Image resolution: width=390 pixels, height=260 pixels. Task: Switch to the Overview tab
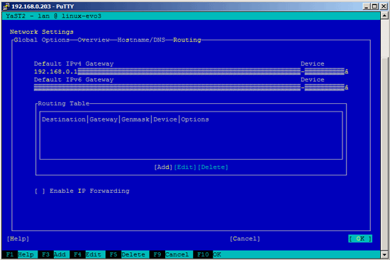[94, 40]
